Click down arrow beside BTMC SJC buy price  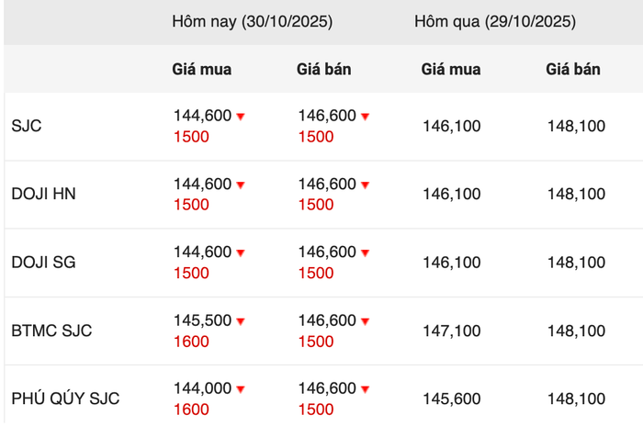241,321
